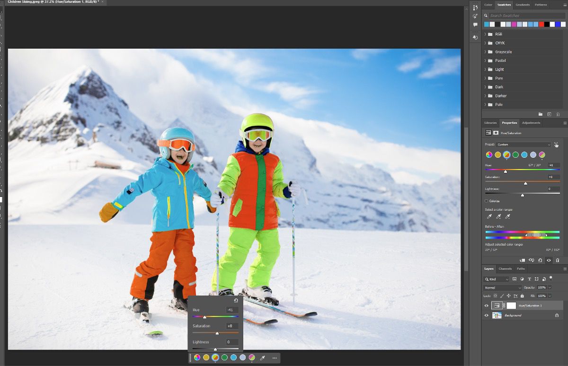Enable the Colorize checkbox
This screenshot has width=568, height=366.
tap(487, 201)
